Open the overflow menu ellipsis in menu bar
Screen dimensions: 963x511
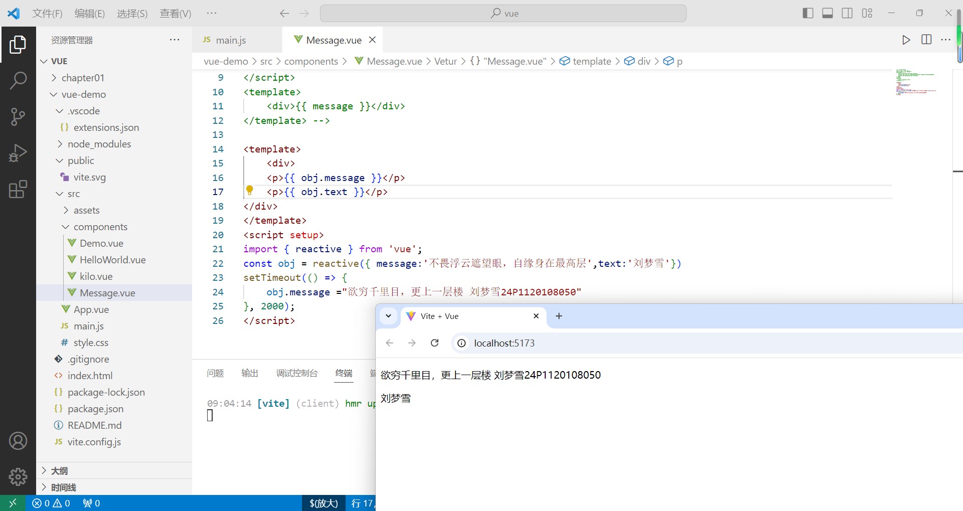pyautogui.click(x=212, y=13)
